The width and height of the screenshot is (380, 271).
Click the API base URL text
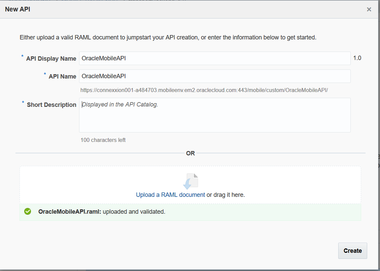click(x=204, y=90)
